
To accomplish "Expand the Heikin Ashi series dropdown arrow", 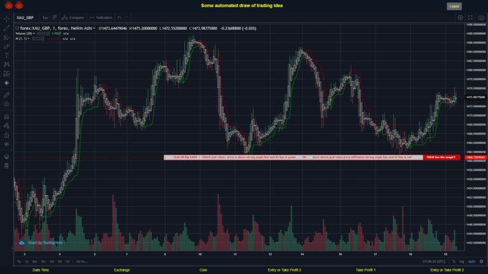I will coord(94,29).
